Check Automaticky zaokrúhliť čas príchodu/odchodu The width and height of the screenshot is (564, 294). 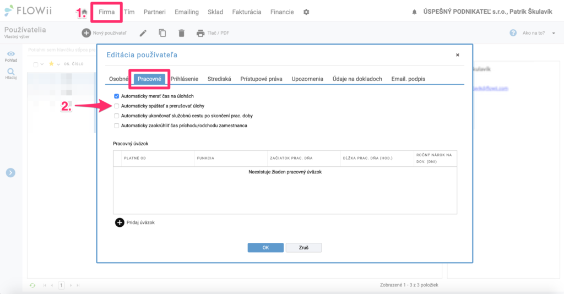tap(117, 126)
